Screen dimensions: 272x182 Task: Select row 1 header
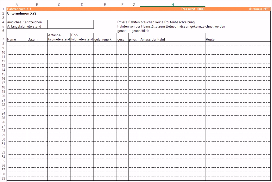3,9
